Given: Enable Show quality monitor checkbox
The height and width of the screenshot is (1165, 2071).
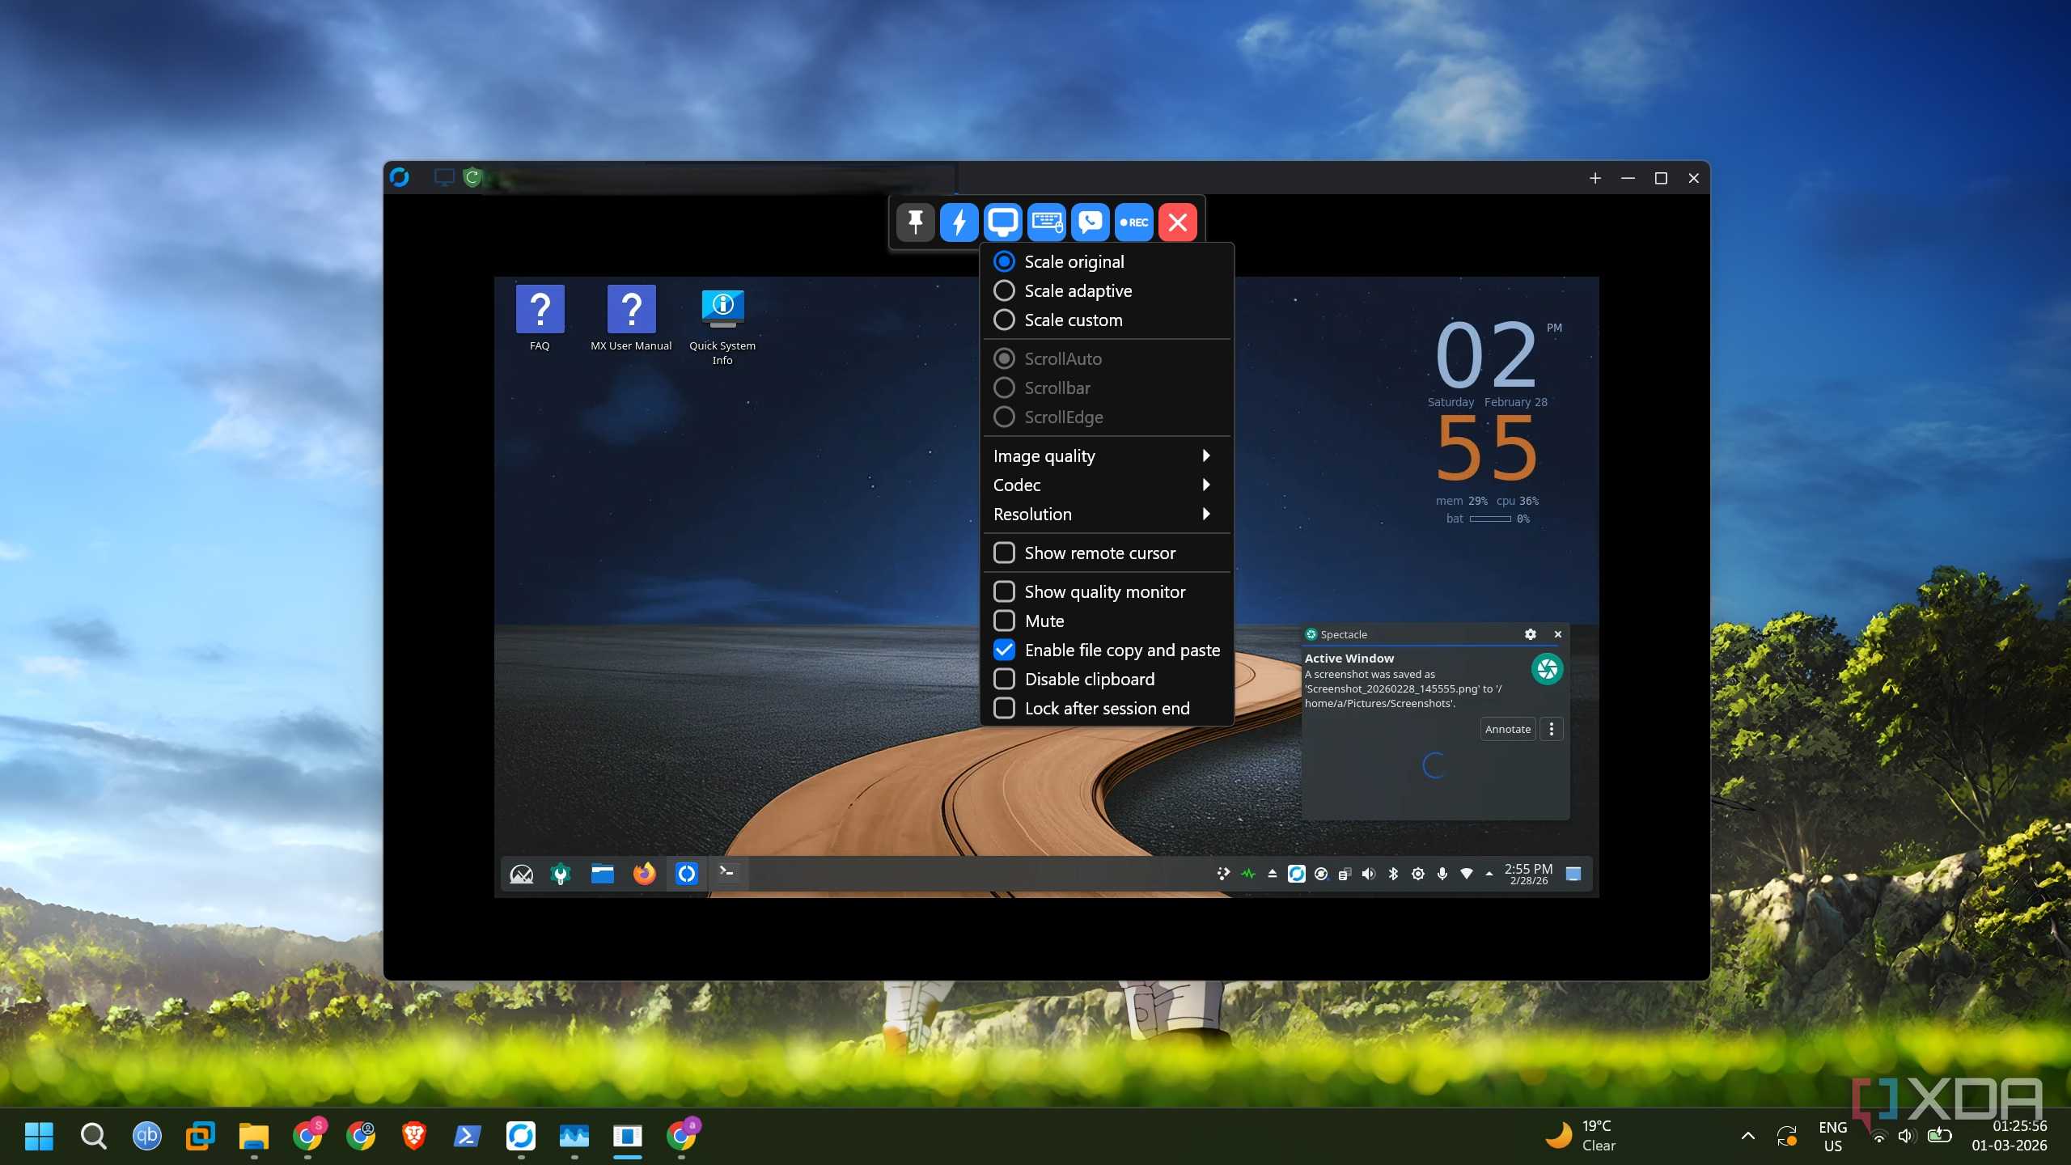Looking at the screenshot, I should (x=1004, y=591).
